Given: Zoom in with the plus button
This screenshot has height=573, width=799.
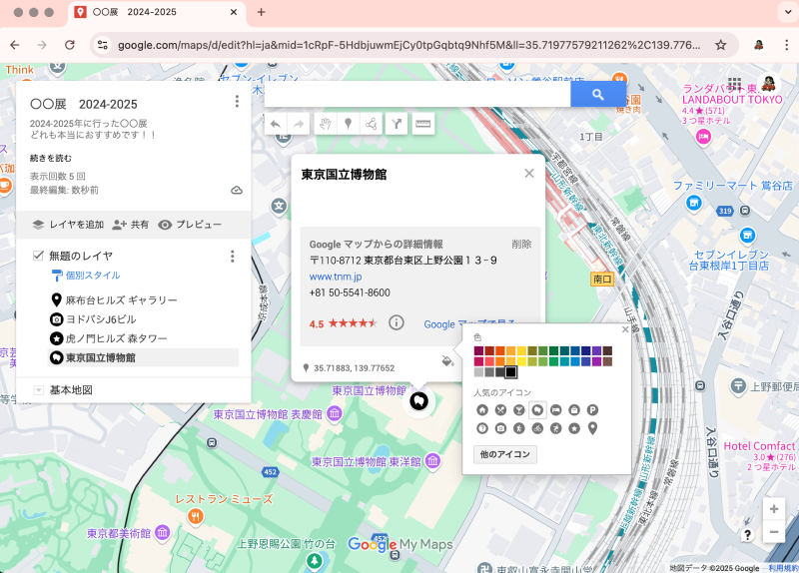Looking at the screenshot, I should 773,509.
